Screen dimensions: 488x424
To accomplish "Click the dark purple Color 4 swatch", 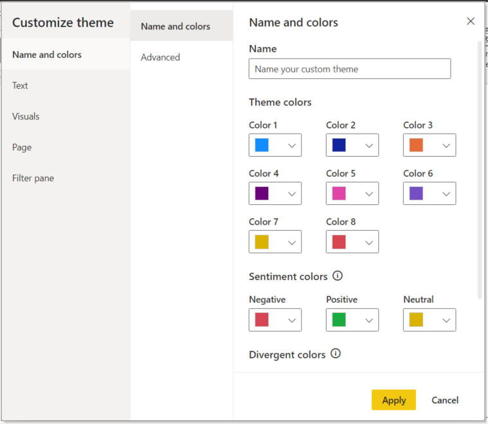I will (x=262, y=193).
